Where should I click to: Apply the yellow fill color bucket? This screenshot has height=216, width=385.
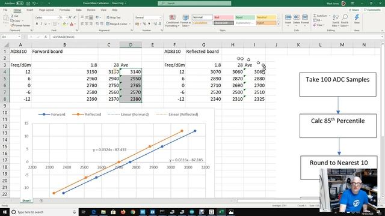pos(64,24)
